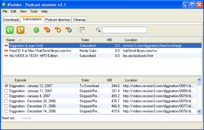The height and width of the screenshot is (130, 204).
Task: Click the episode list scroll down arrow
Action: coord(199,111)
